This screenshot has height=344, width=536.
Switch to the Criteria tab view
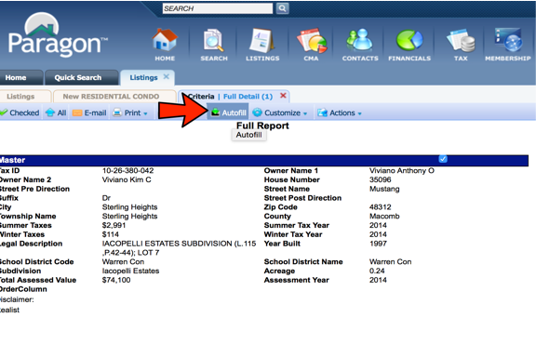tap(201, 97)
